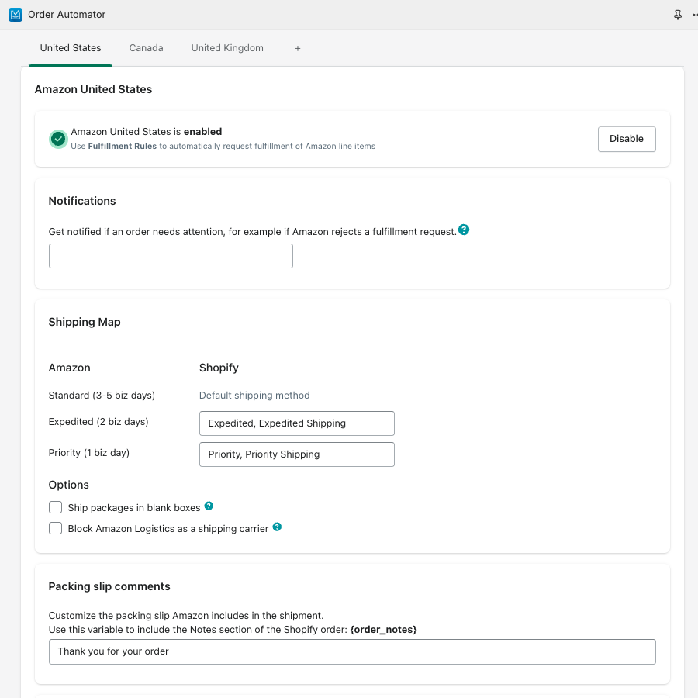
Task: Click the Amazon column header in Shipping Map
Action: tap(70, 368)
